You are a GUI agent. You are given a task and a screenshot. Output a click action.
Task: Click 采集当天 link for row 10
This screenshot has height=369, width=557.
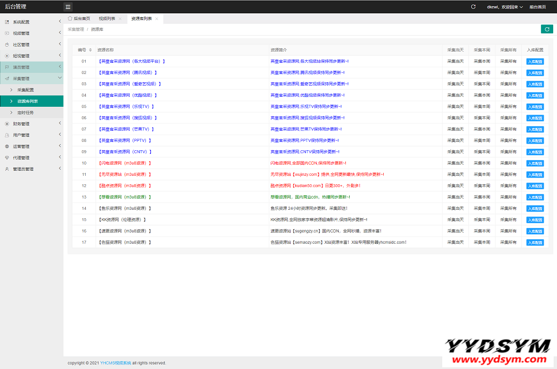coord(455,163)
